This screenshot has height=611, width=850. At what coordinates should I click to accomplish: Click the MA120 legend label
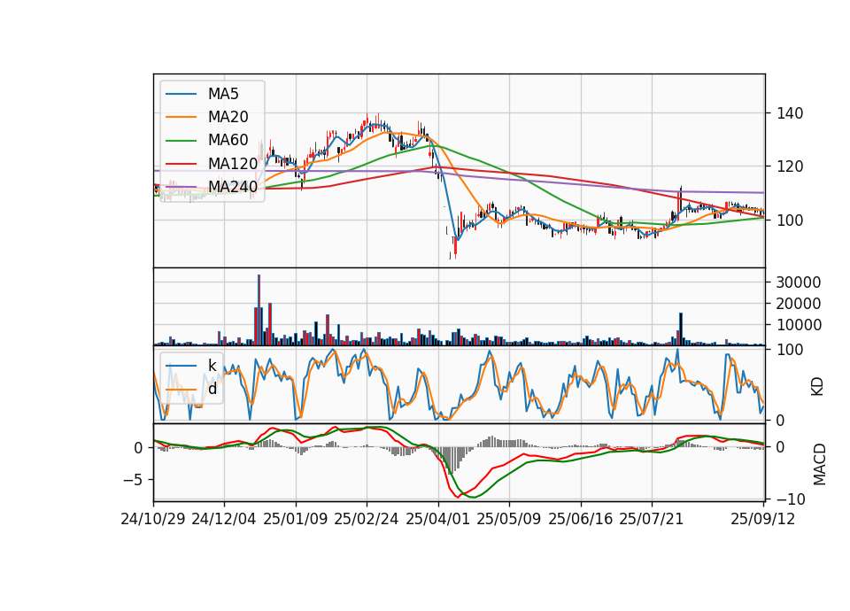pyautogui.click(x=233, y=163)
